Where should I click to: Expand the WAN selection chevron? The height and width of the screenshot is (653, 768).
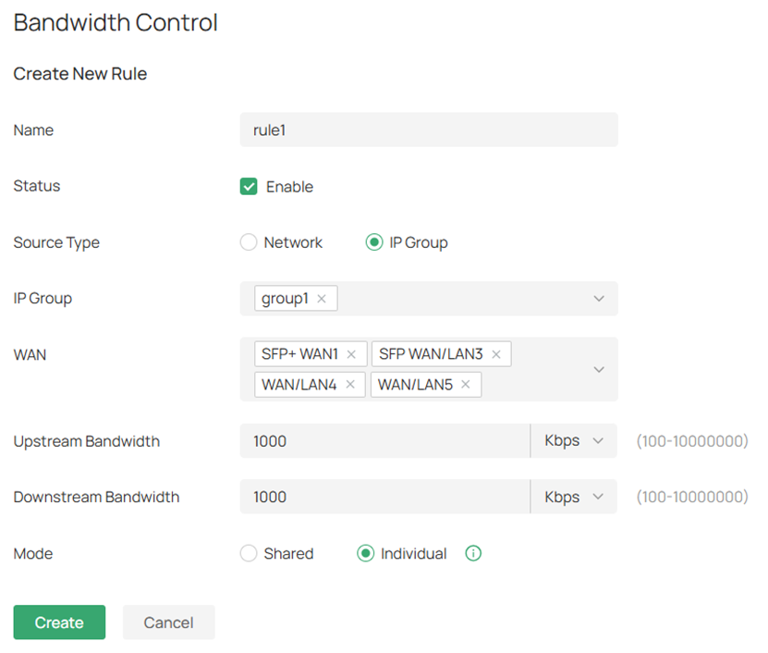pyautogui.click(x=598, y=369)
